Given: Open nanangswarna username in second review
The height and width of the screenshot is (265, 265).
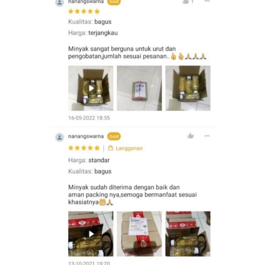Looking at the screenshot, I should tap(86, 136).
